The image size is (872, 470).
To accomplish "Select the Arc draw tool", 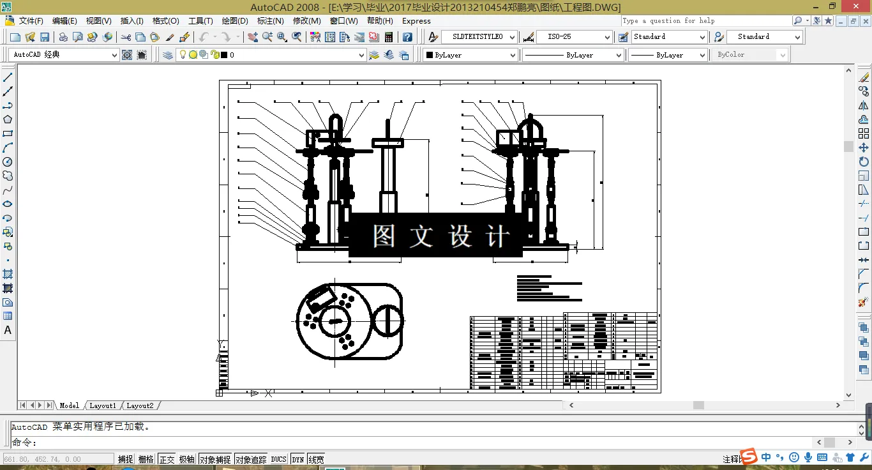I will click(8, 148).
